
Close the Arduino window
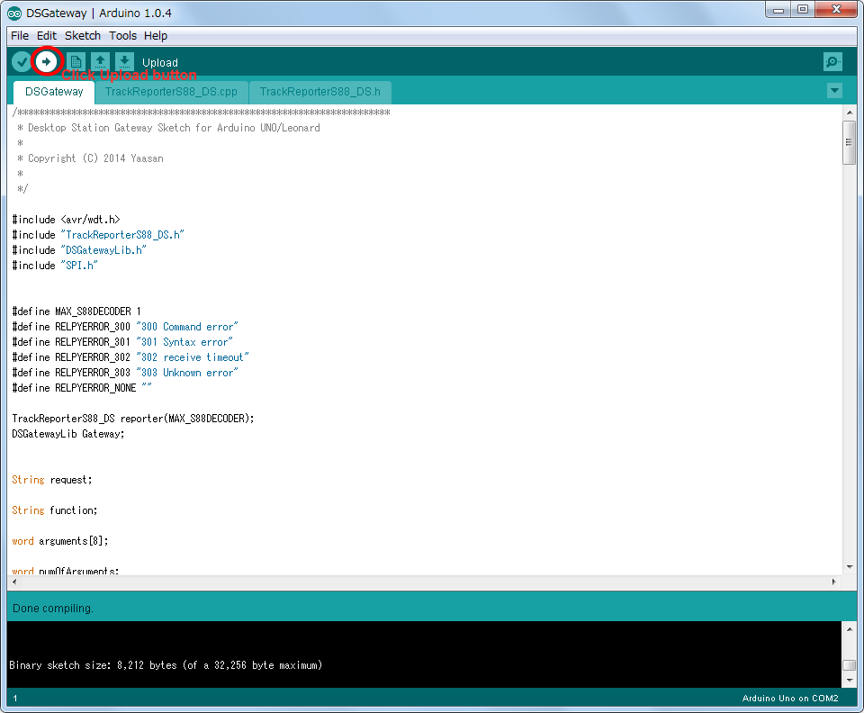[836, 10]
